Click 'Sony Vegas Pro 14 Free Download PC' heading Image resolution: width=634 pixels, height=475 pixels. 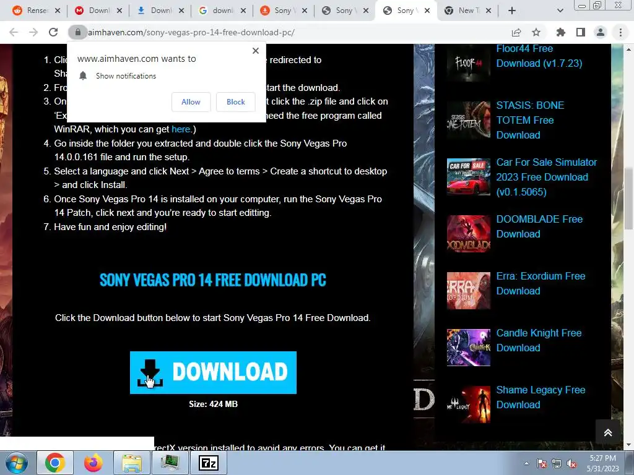(213, 280)
